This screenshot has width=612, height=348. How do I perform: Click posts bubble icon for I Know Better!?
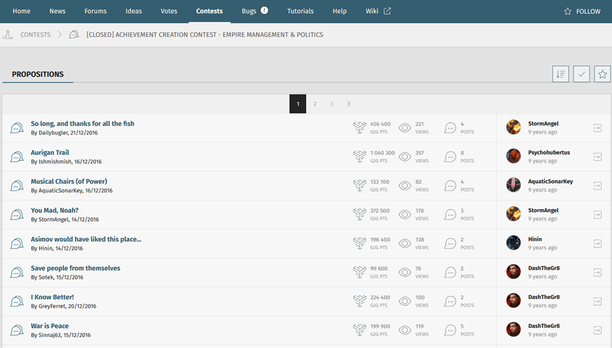click(450, 301)
